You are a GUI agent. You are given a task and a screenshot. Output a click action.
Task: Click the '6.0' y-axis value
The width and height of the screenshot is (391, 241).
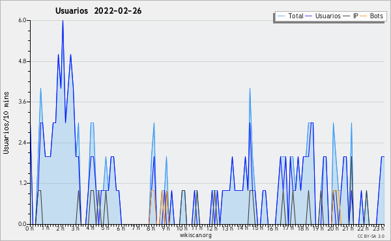pyautogui.click(x=22, y=20)
